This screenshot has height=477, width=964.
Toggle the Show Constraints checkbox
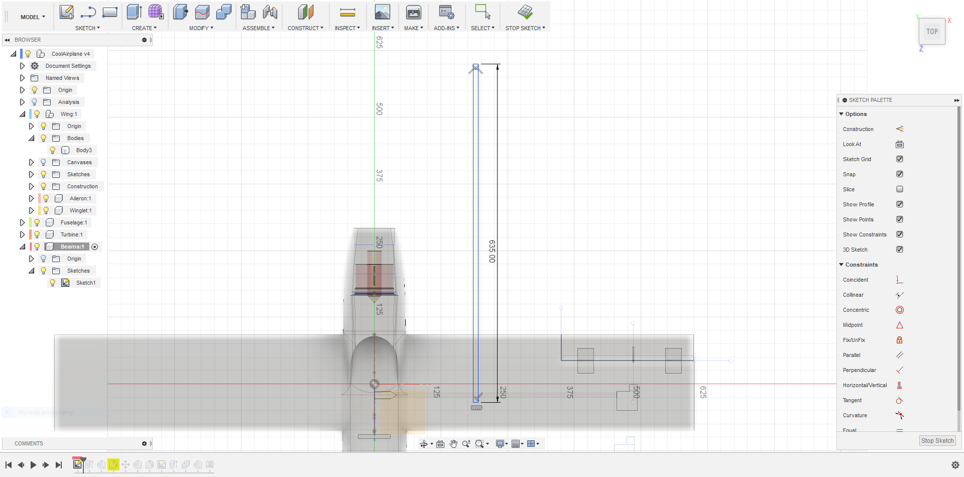click(900, 234)
